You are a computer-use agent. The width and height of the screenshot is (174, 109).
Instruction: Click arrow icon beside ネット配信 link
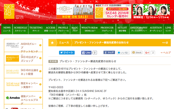[41, 71]
